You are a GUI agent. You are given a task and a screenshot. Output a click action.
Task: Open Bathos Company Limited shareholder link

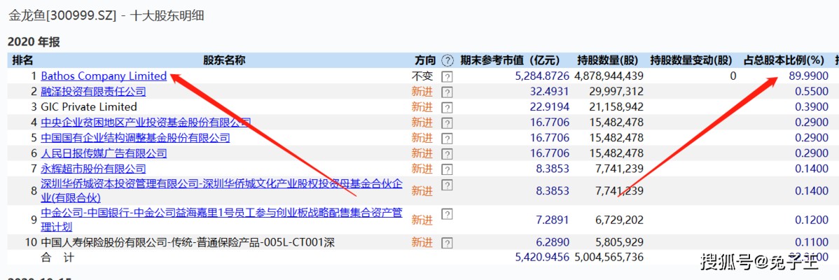[x=104, y=76]
